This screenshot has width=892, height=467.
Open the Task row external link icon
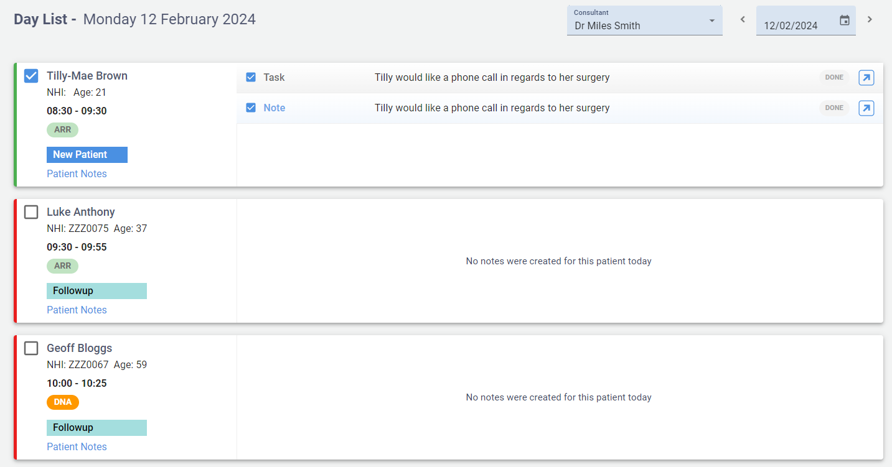[x=866, y=78]
